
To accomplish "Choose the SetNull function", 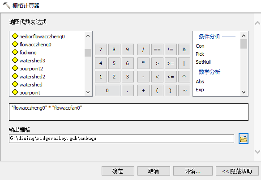I will [203, 62].
